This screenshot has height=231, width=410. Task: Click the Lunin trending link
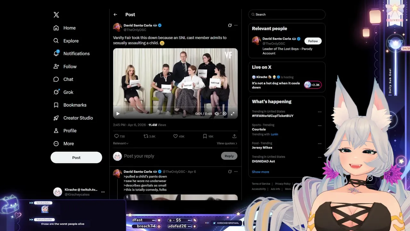point(274,134)
